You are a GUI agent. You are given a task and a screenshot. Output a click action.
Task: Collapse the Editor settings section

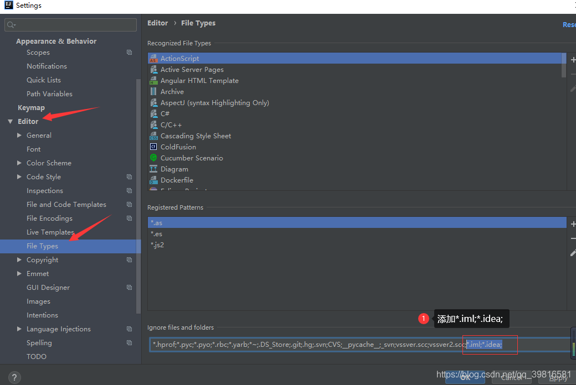click(11, 122)
